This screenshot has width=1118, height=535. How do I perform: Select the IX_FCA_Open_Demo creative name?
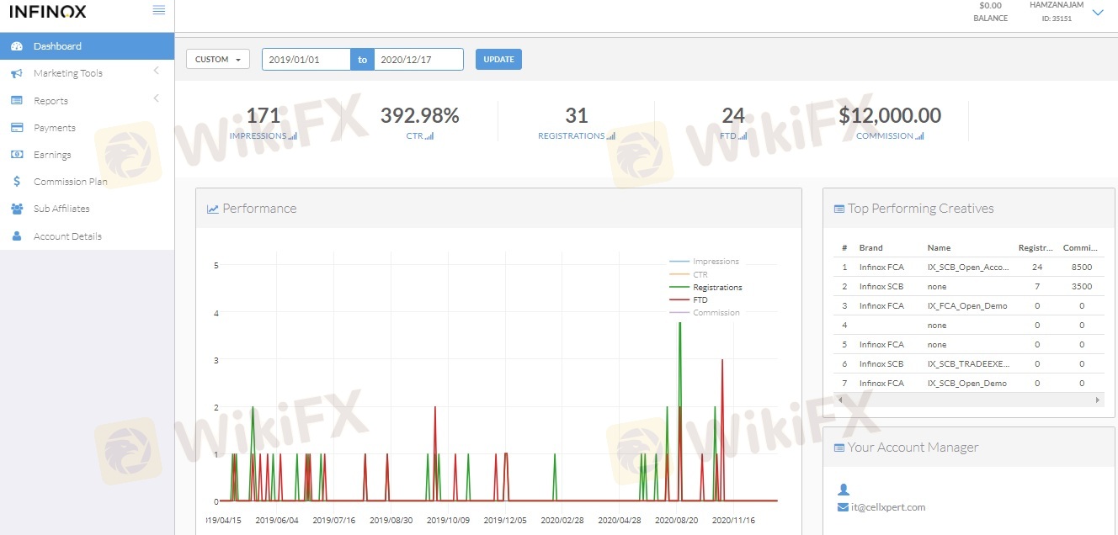(x=967, y=306)
